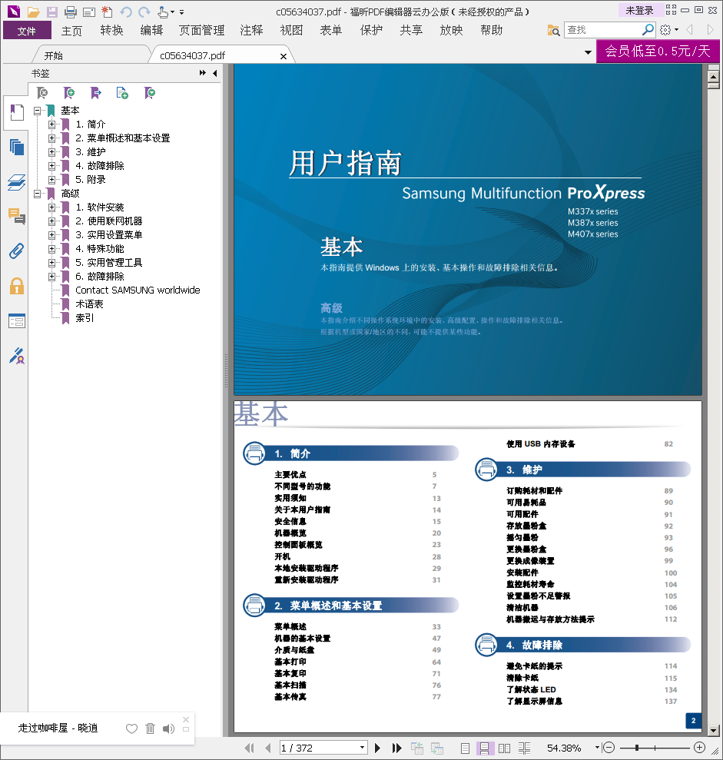Click the 会员低至0.5元/天 promotion banner
This screenshot has width=723, height=760.
coord(658,51)
